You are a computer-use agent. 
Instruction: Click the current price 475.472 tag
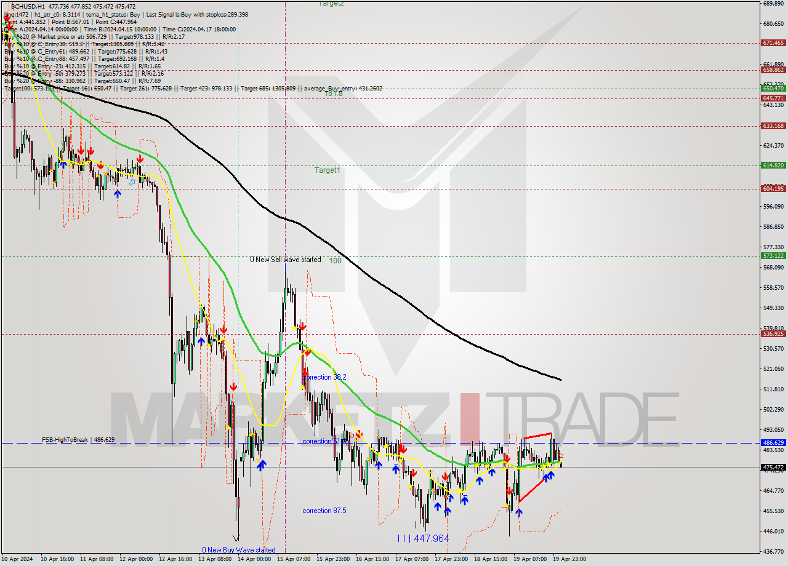point(773,468)
